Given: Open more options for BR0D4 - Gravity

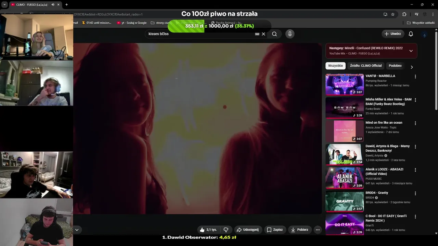Looking at the screenshot, I should click(415, 193).
